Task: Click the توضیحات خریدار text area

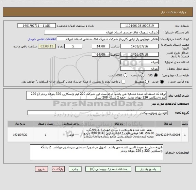Action: click(97, 152)
